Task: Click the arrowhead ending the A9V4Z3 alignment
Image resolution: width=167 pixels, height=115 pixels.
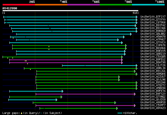Action: 117,108
